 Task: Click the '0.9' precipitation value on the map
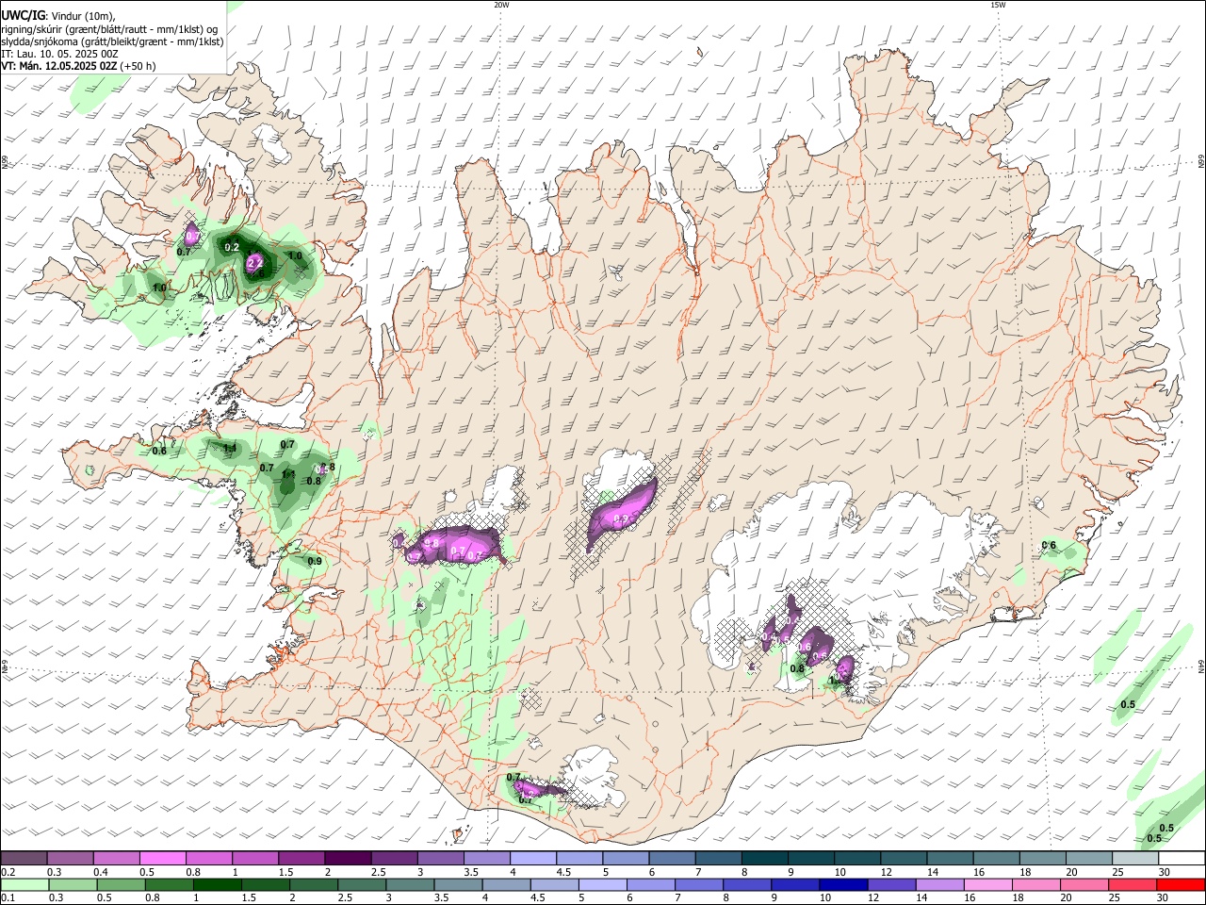pyautogui.click(x=315, y=561)
